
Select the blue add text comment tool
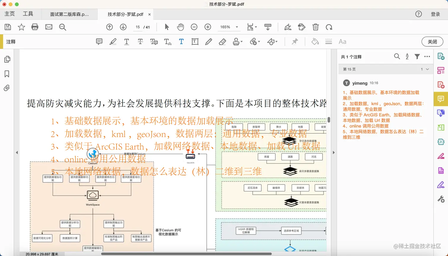(181, 42)
